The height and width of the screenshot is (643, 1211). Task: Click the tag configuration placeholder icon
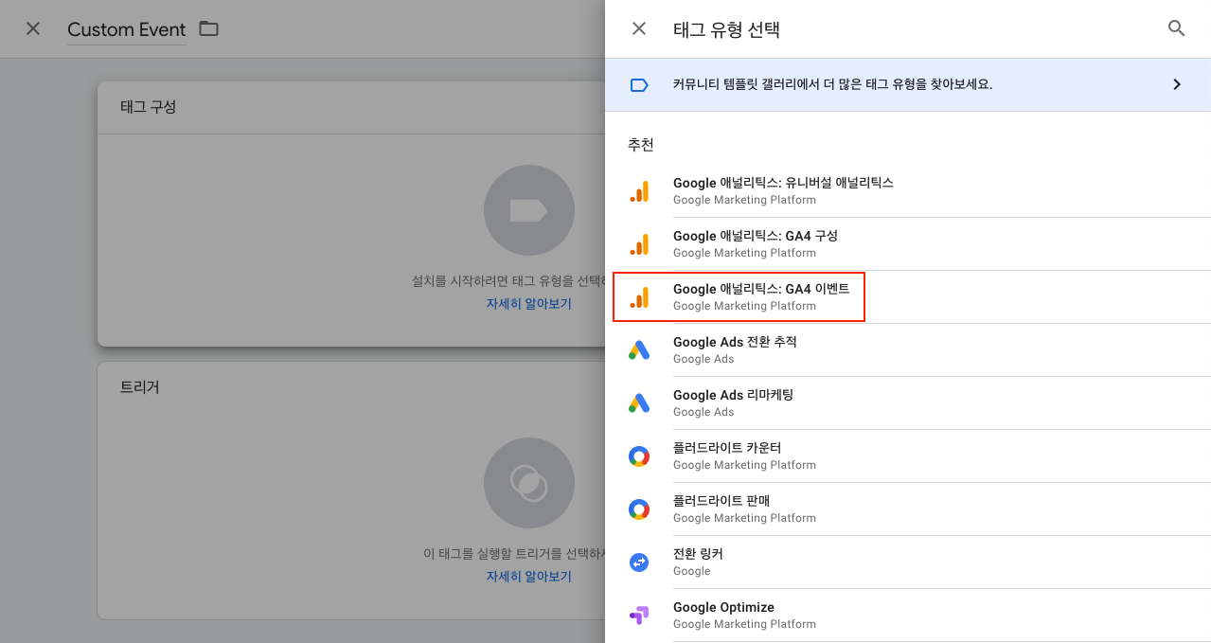pyautogui.click(x=528, y=210)
